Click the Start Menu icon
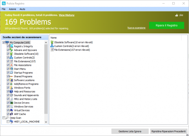 tap(11, 69)
